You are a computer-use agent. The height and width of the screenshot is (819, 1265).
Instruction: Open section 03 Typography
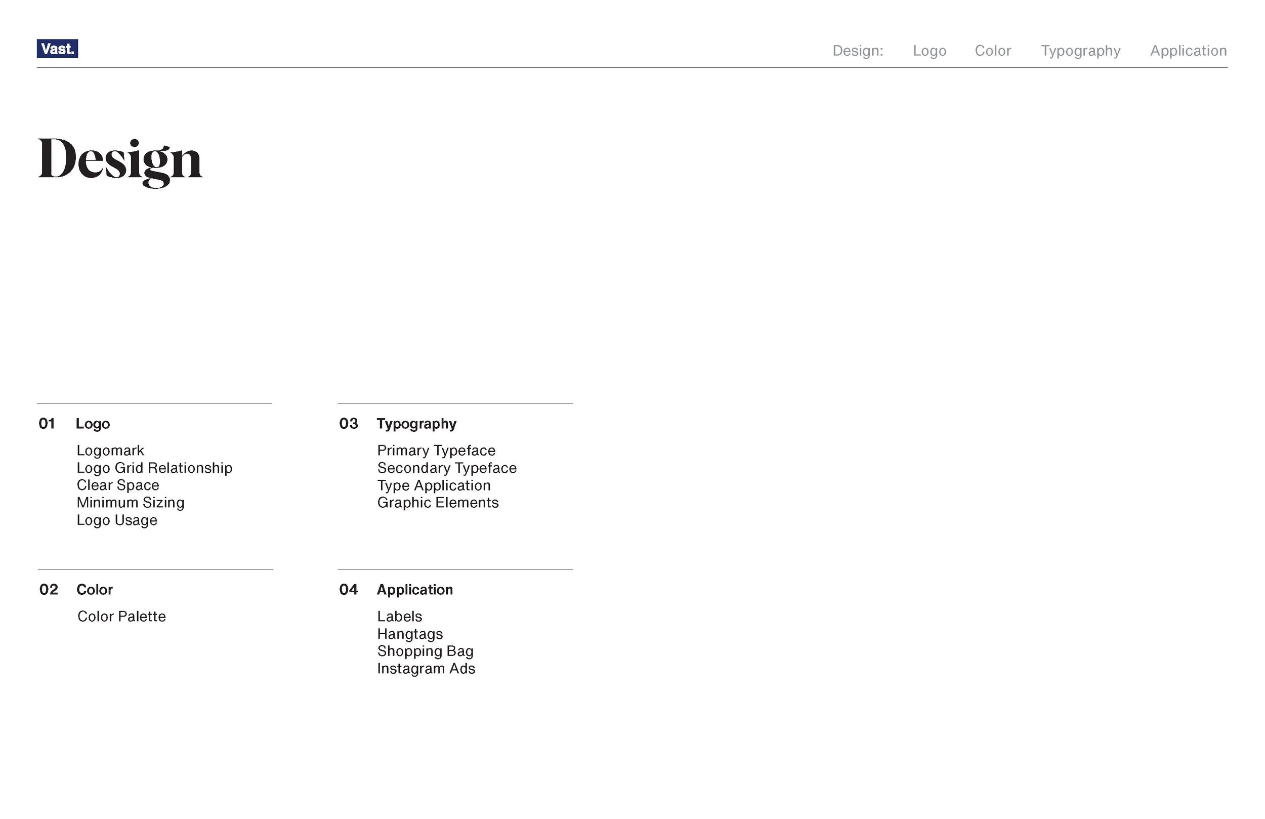pyautogui.click(x=417, y=424)
